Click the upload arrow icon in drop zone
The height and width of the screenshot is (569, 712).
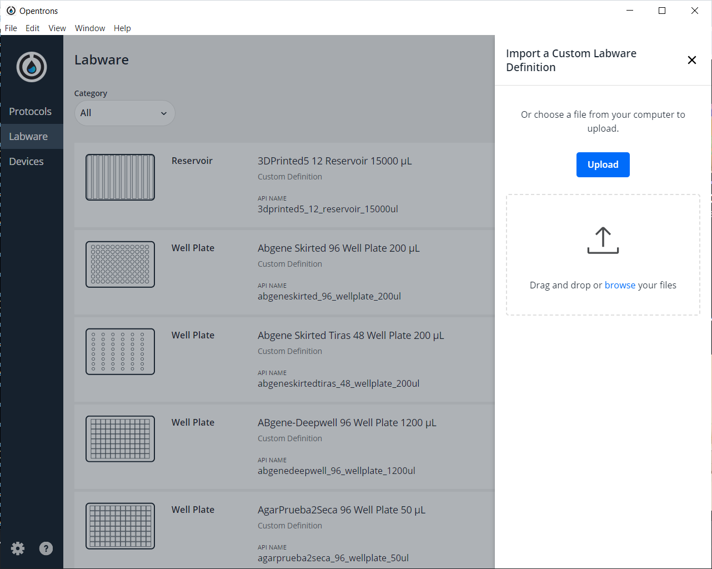603,241
